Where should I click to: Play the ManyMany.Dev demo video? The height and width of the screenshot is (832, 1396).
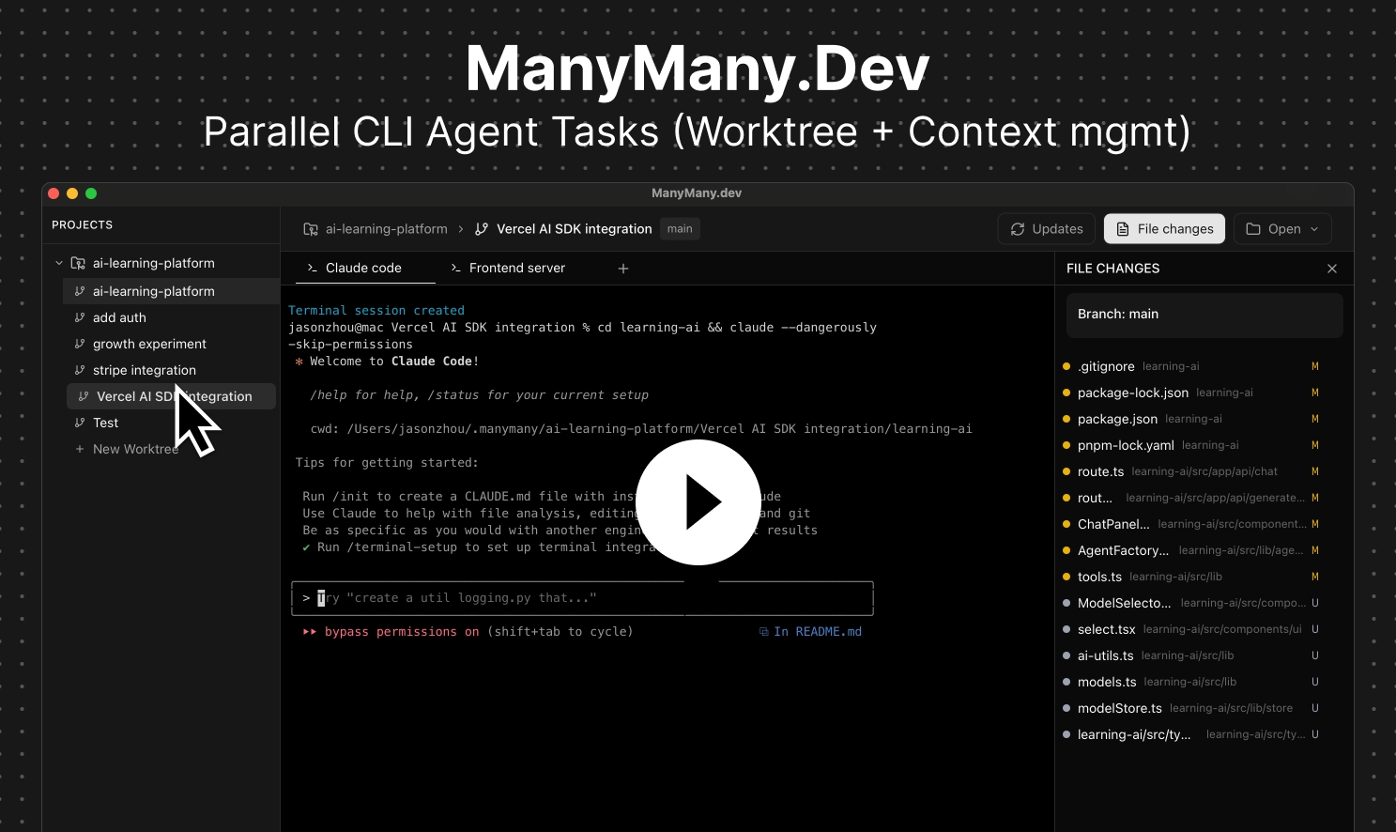point(698,502)
